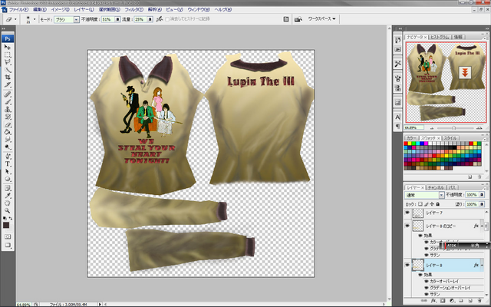The image size is (491, 307).
Task: Select the Slice tool
Action: point(8,85)
